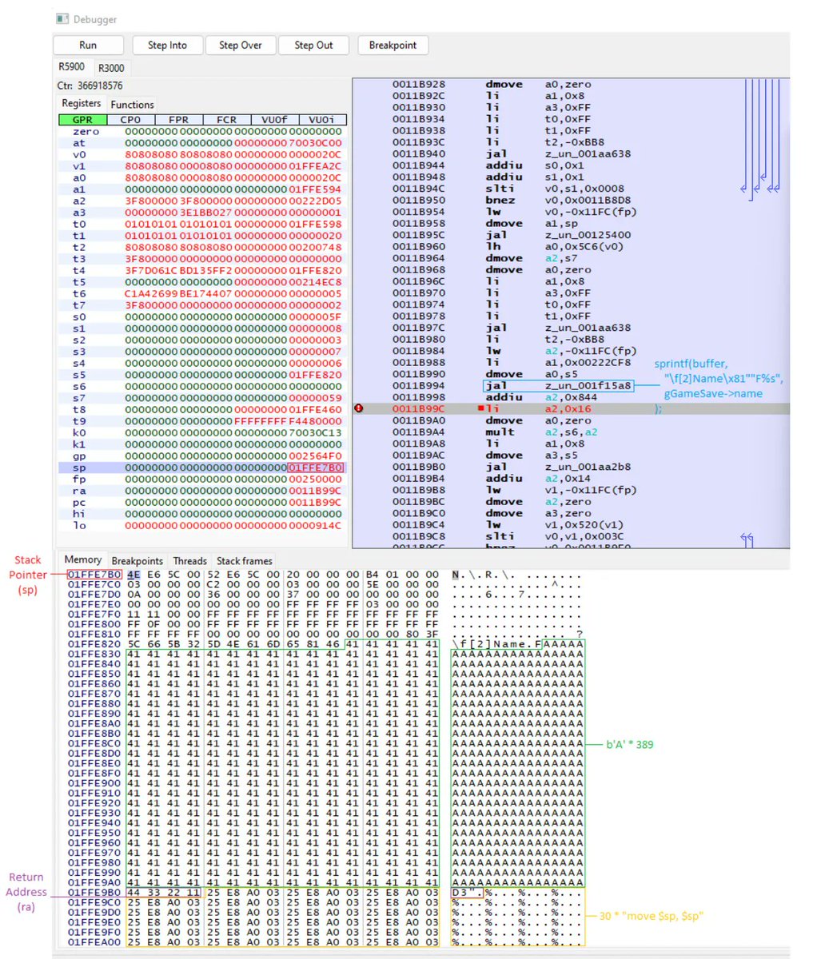Click the Ctr: 366918576 counter label
The image size is (813, 959).
90,86
